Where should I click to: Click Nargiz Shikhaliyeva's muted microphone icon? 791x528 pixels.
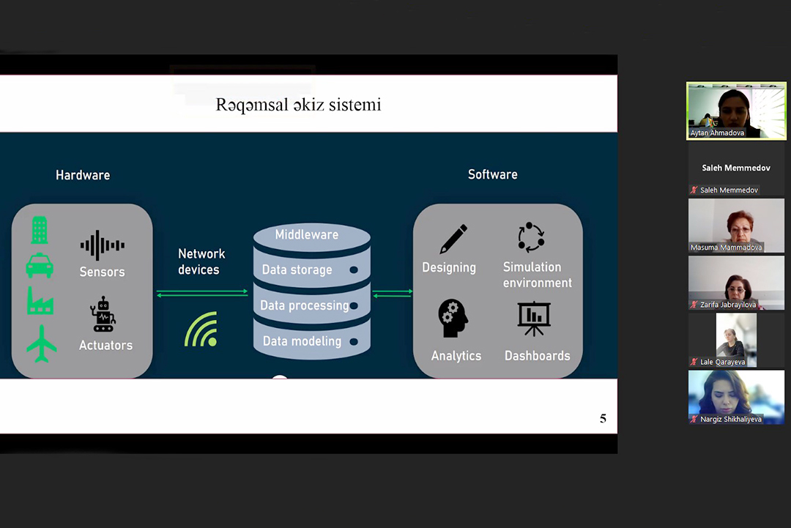(x=694, y=419)
